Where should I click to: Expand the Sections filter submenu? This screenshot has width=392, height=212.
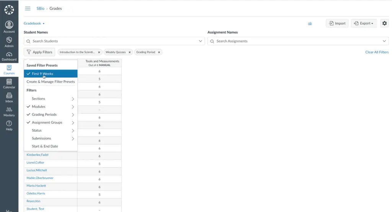[51, 99]
